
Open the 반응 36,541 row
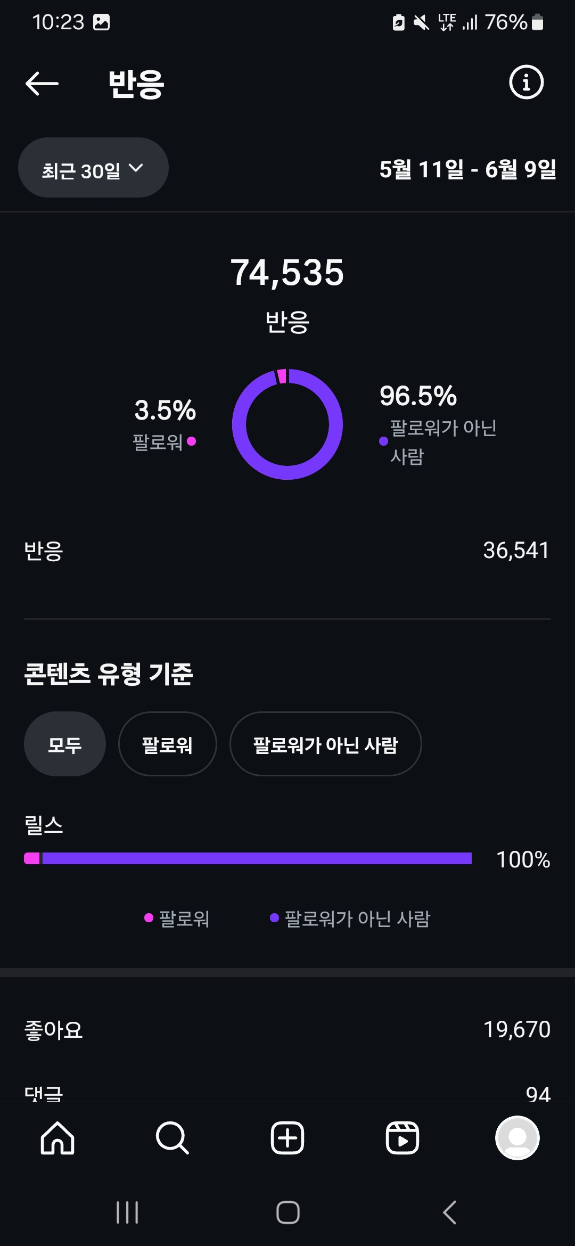[287, 551]
